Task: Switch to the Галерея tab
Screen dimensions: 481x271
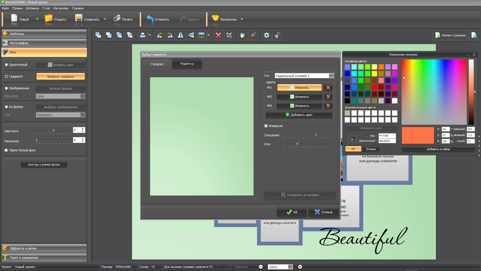Action: point(157,64)
